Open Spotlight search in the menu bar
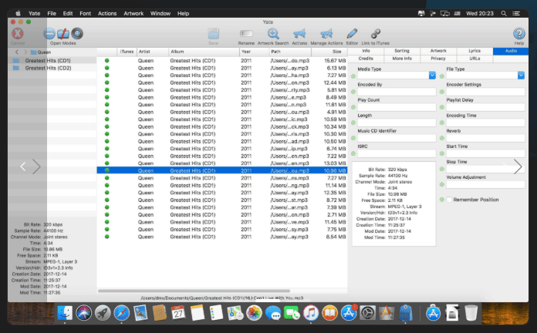The height and width of the screenshot is (333, 537). tap(503, 13)
